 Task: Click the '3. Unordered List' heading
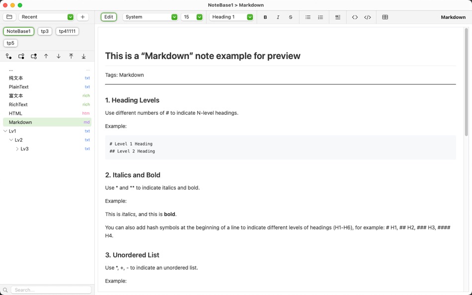click(132, 255)
